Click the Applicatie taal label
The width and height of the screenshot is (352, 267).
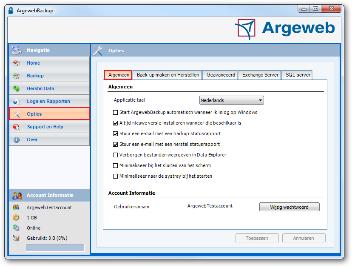129,100
